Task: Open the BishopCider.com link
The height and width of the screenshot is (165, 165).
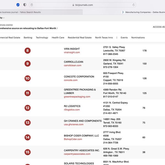Action: pos(73,139)
